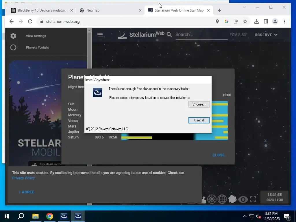This screenshot has width=296, height=222.
Task: Click the Sun row label
Action: click(x=71, y=104)
